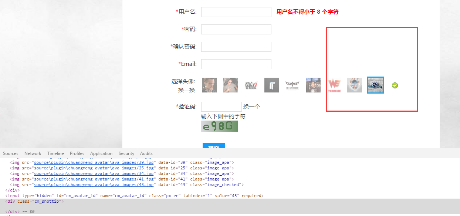Select the blue shield emblem avatar
The height and width of the screenshot is (216, 460).
pos(355,85)
